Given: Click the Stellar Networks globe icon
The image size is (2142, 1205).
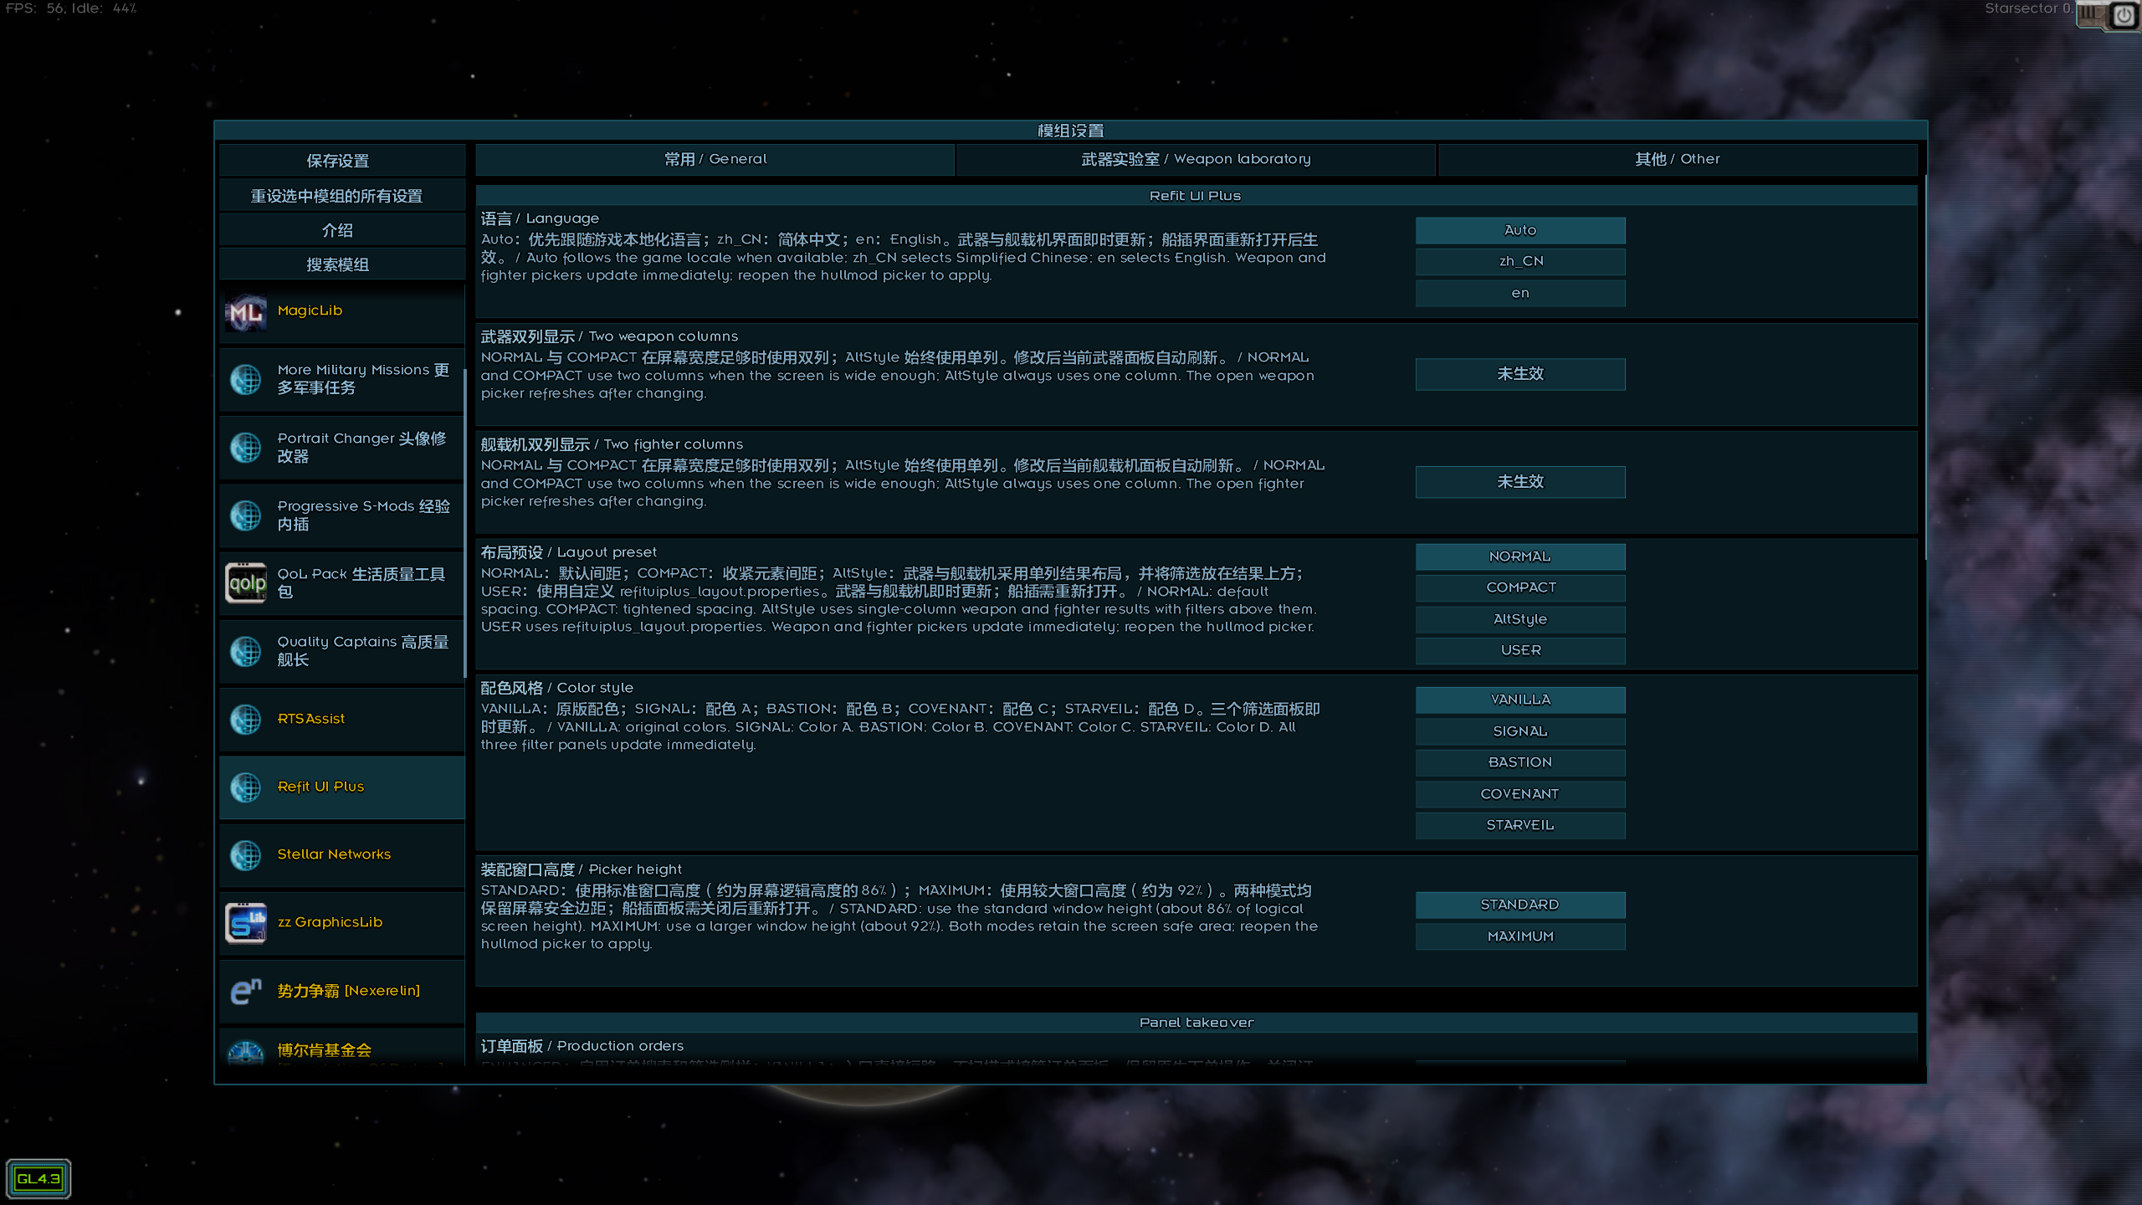Looking at the screenshot, I should [246, 854].
